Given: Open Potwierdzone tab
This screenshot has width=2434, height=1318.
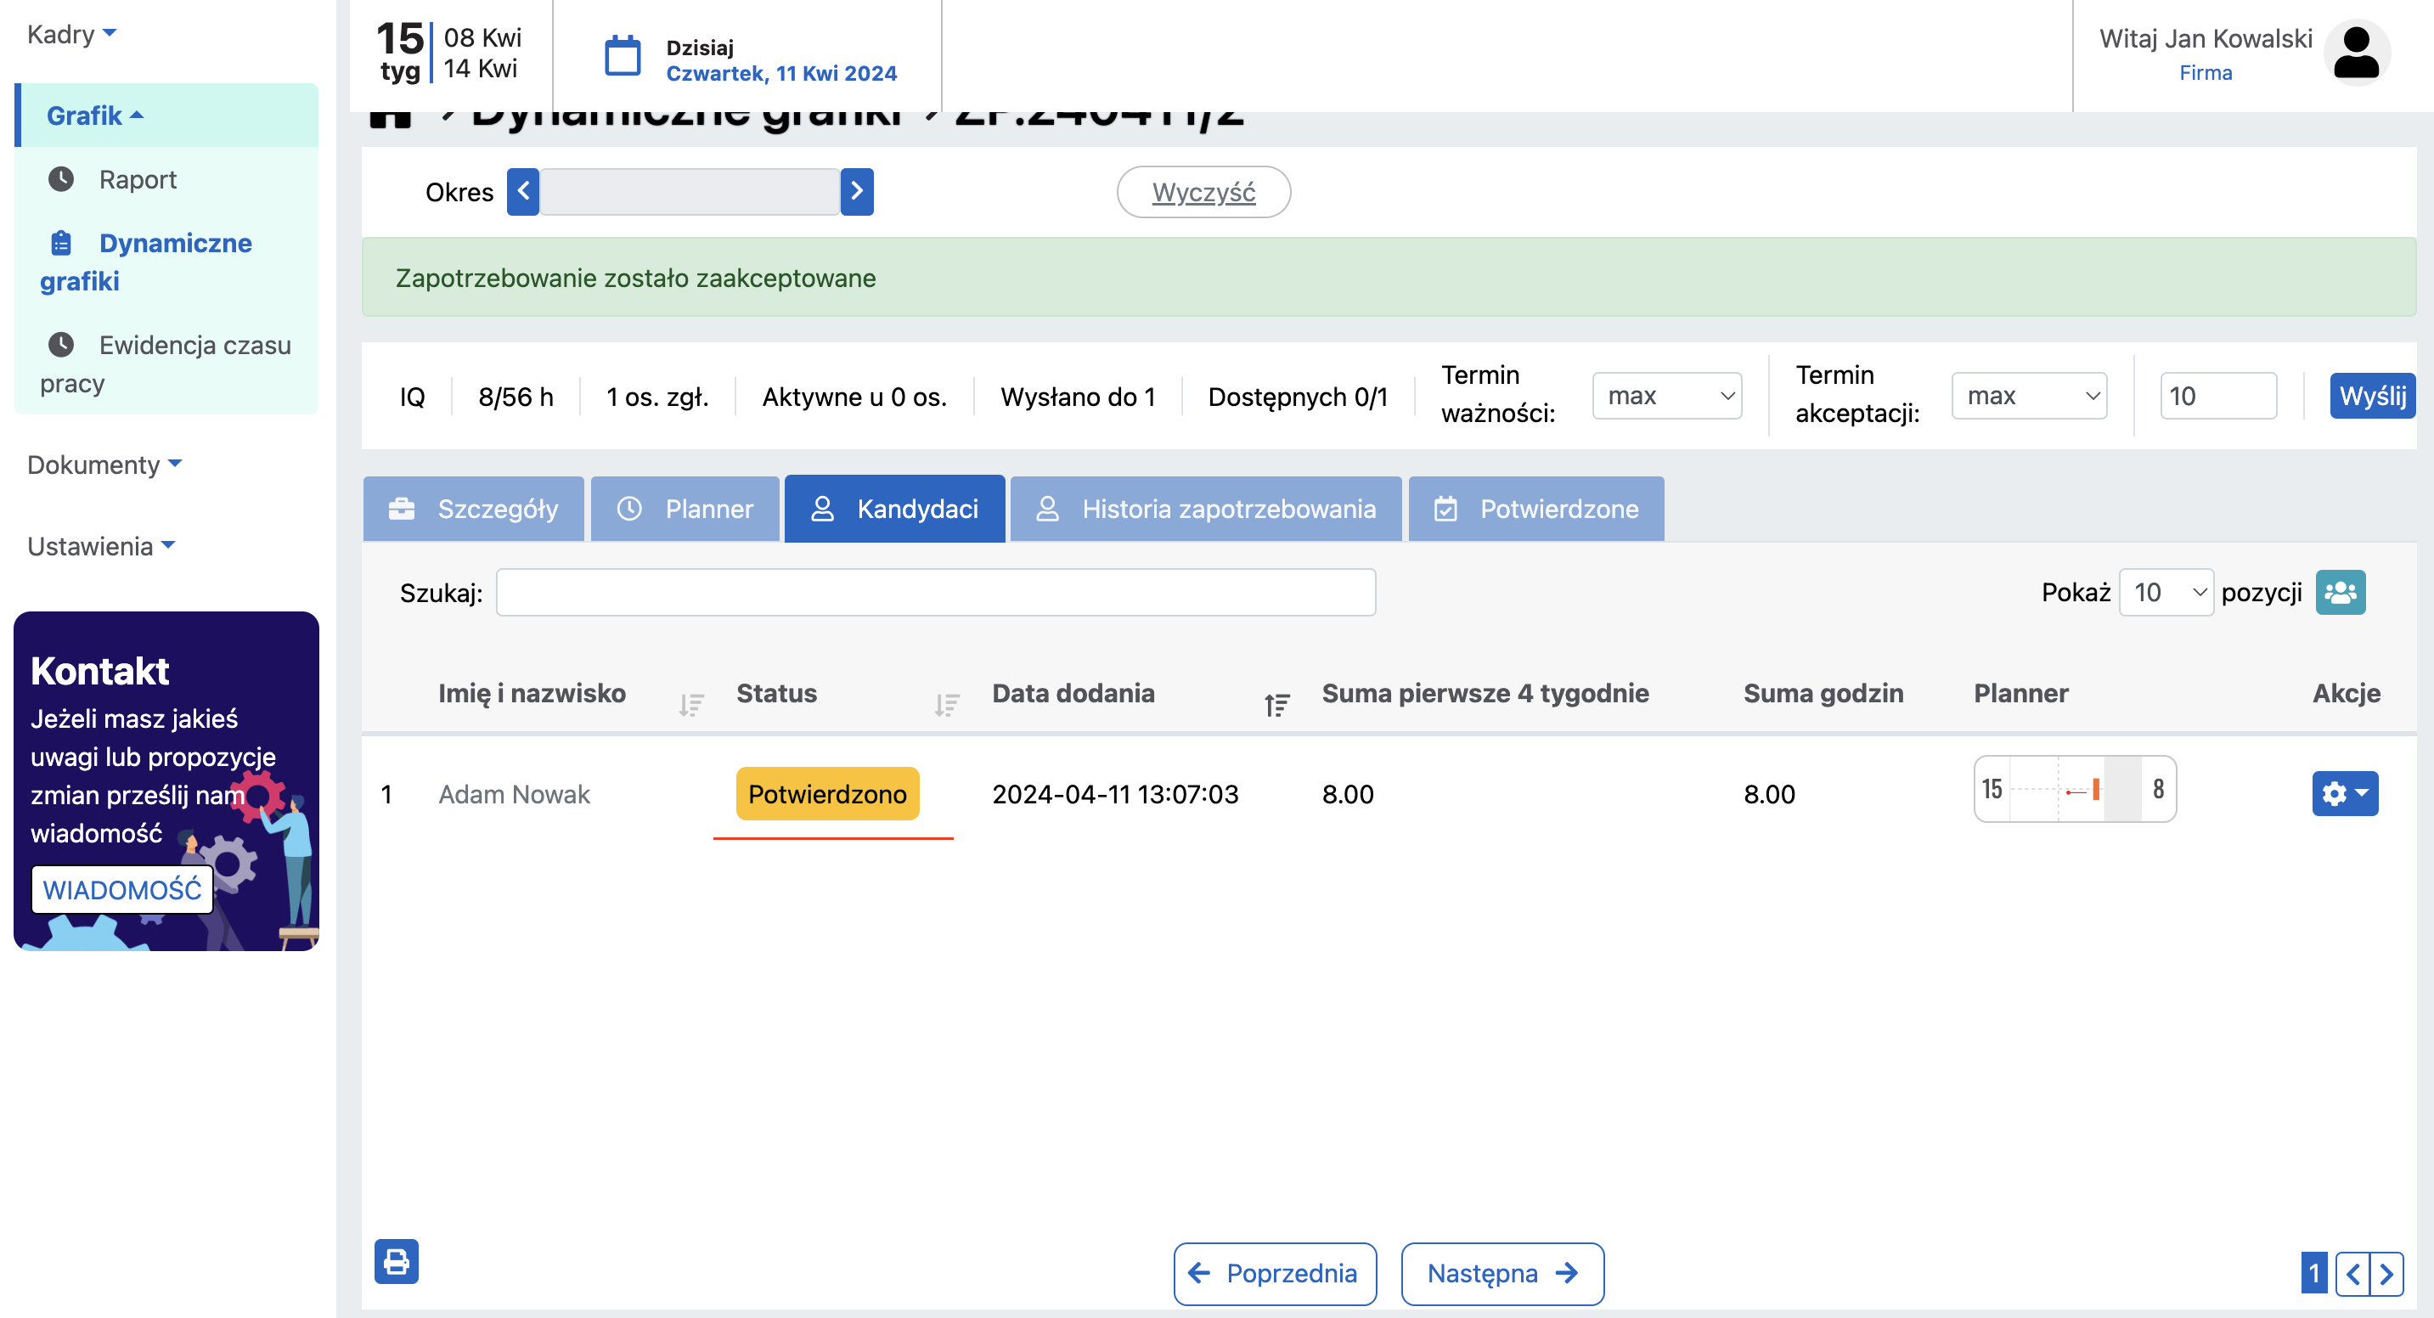Looking at the screenshot, I should pos(1535,509).
